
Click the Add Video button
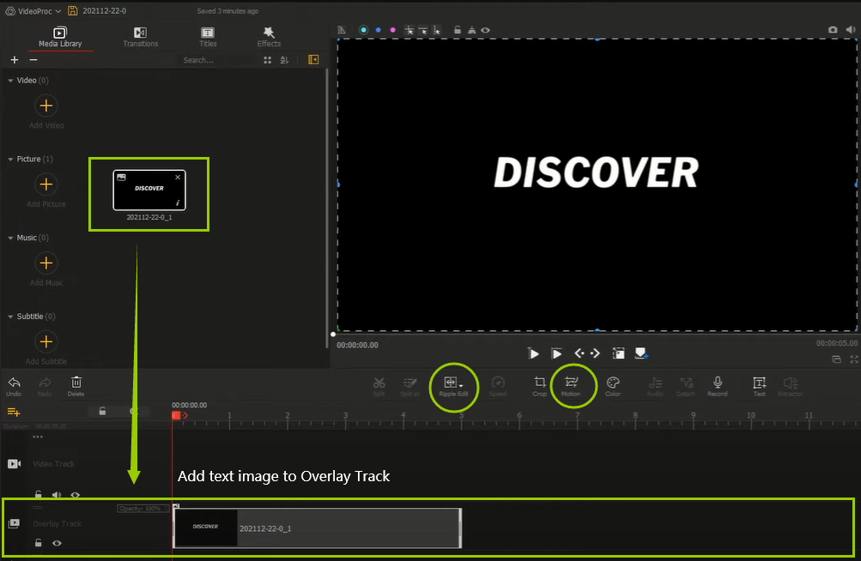click(46, 106)
